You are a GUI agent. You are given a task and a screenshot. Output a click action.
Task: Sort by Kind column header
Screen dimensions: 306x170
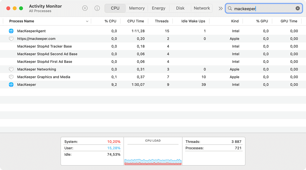pyautogui.click(x=235, y=21)
